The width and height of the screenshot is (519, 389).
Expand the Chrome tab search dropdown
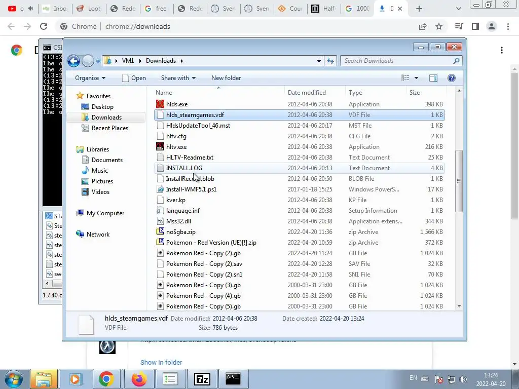click(x=458, y=9)
